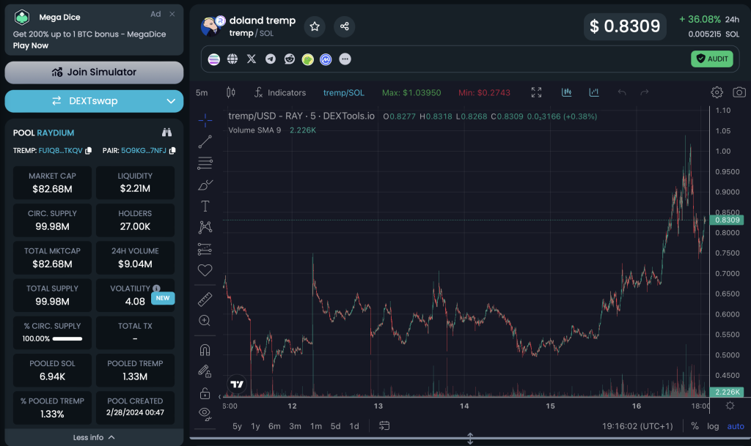Set chart range to 1d
This screenshot has width=751, height=446.
pyautogui.click(x=354, y=426)
